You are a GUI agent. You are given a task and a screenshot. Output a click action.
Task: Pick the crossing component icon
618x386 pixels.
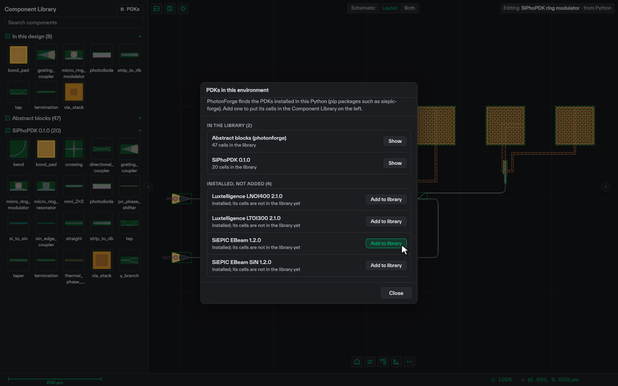(x=74, y=149)
